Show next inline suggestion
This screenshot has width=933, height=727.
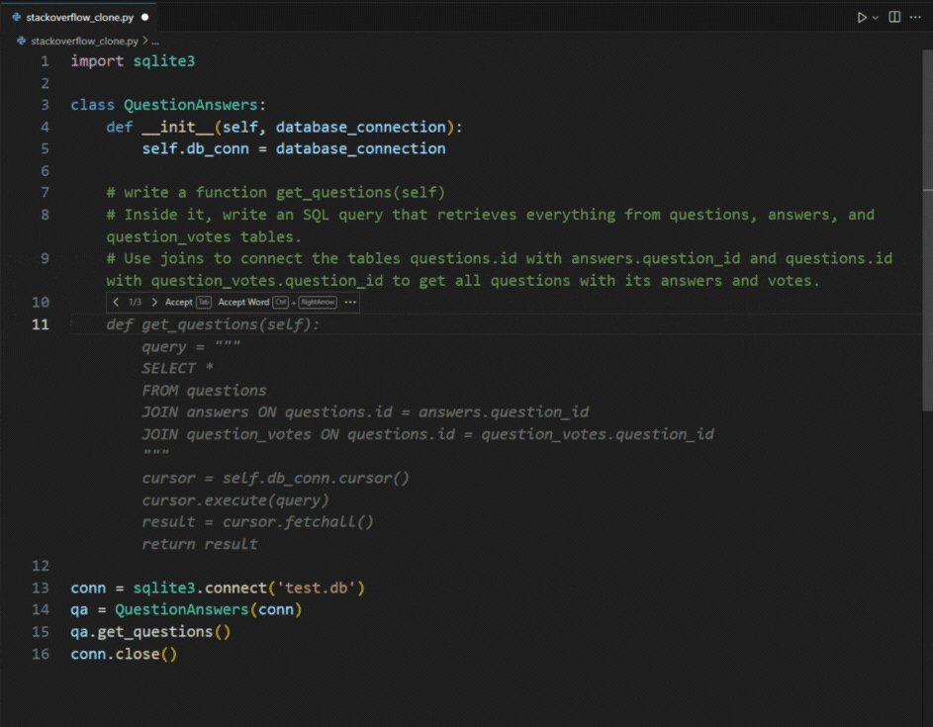(x=153, y=302)
